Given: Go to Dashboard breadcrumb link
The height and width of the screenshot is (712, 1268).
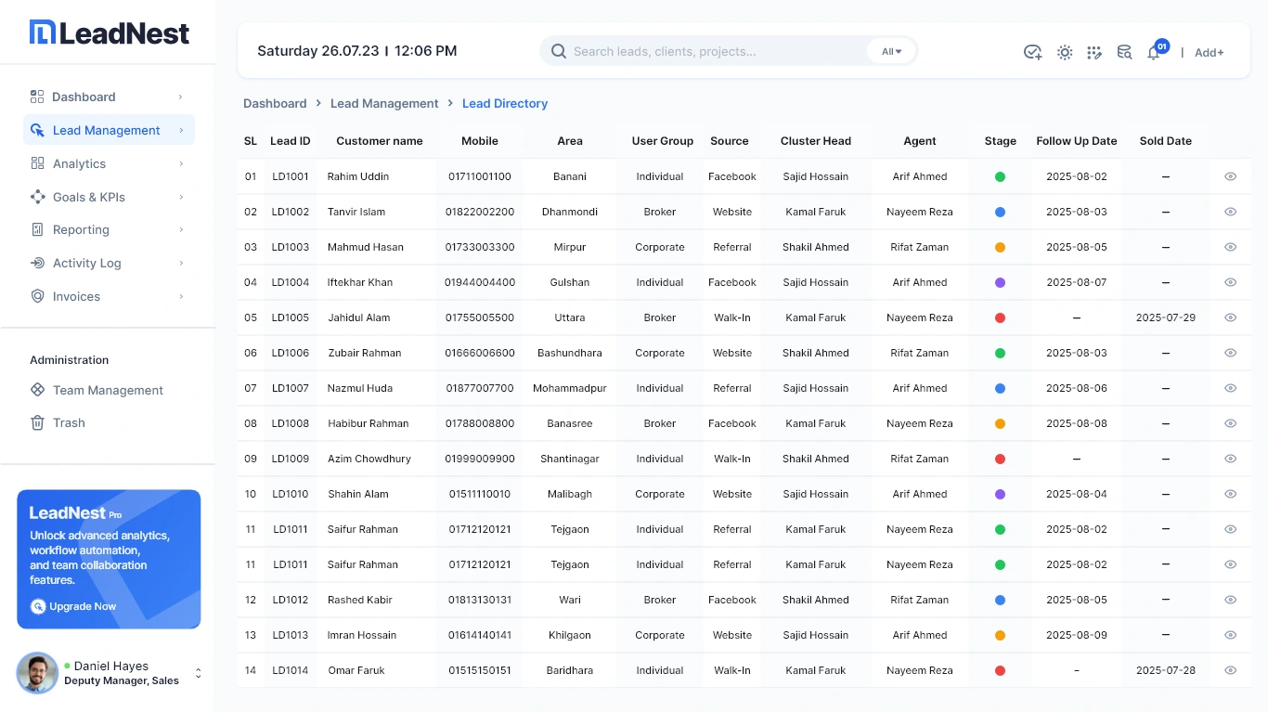Looking at the screenshot, I should (x=275, y=103).
